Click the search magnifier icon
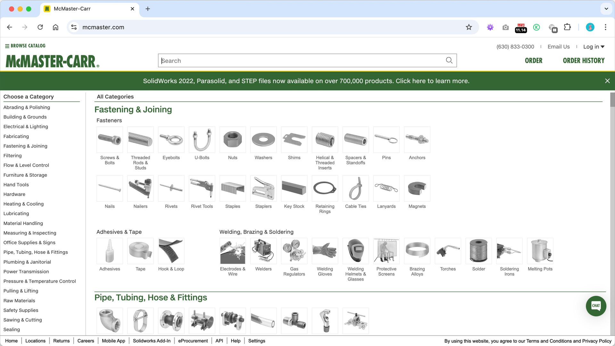 pos(449,60)
